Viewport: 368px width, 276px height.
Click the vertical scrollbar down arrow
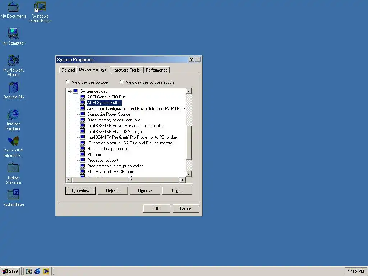tap(188, 174)
